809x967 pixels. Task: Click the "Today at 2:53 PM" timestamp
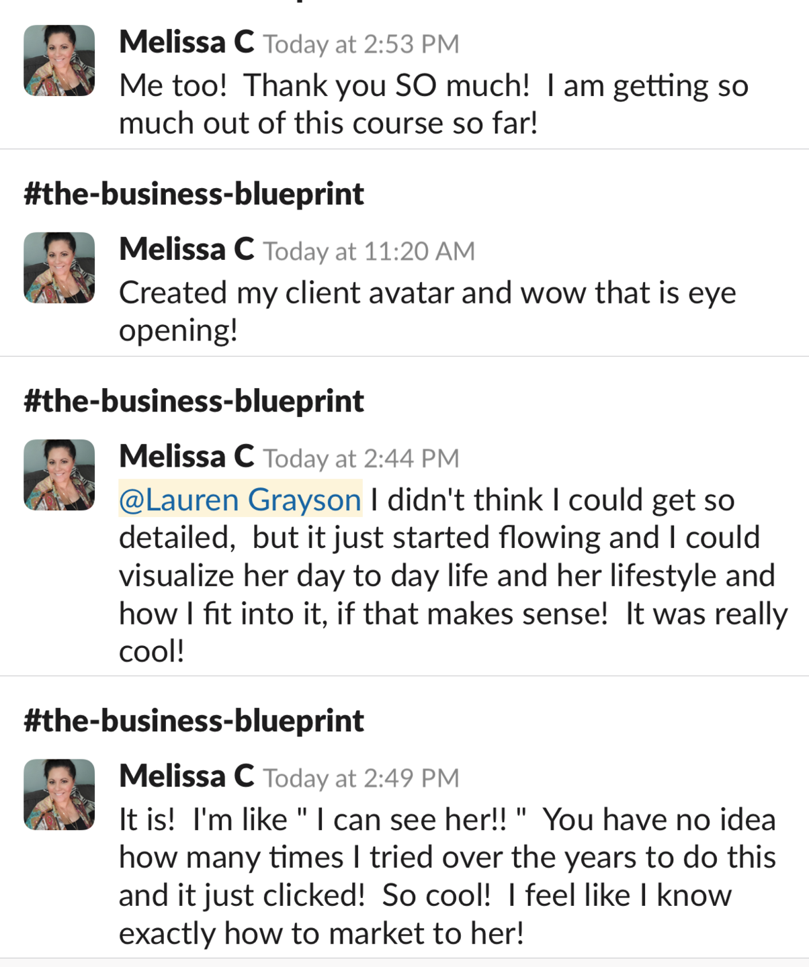pyautogui.click(x=361, y=44)
